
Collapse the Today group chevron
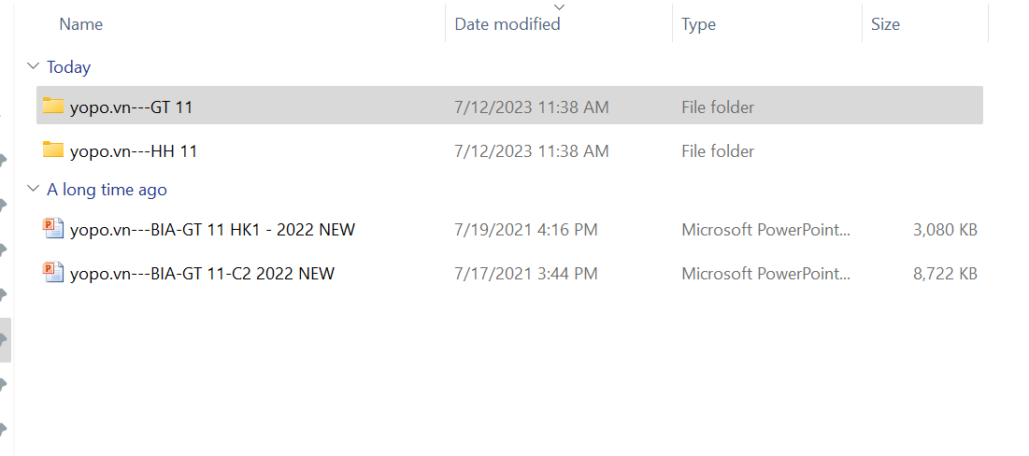tap(34, 66)
